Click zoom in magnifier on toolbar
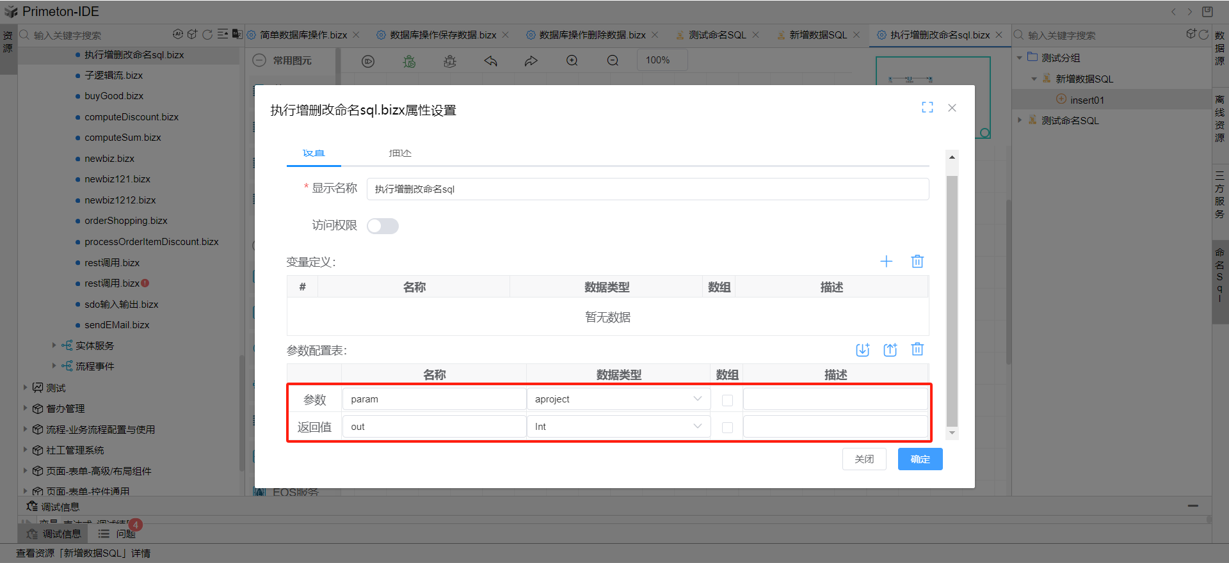 pos(572,61)
